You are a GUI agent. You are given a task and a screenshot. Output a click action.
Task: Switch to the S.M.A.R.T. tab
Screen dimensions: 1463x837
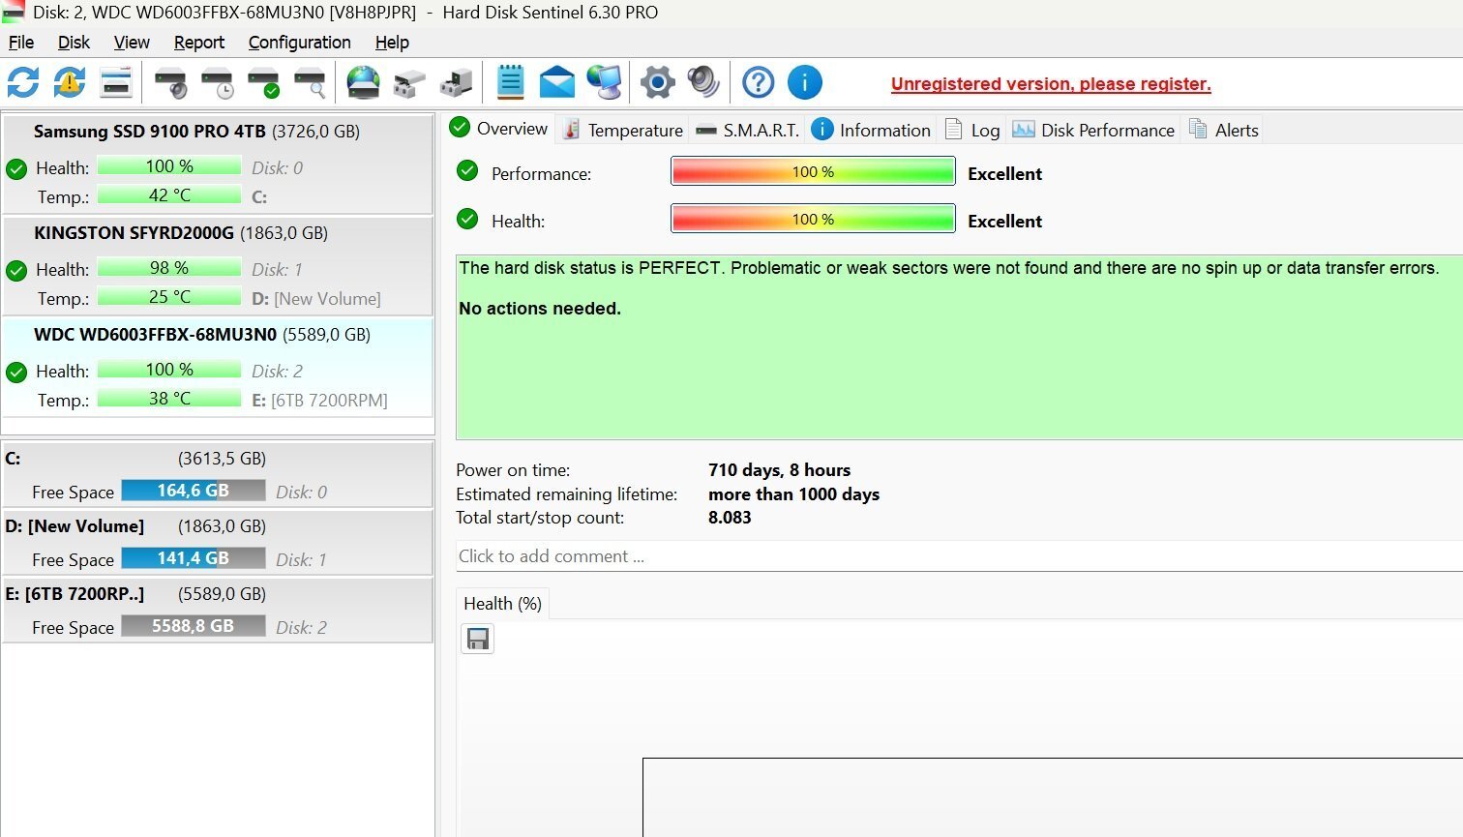click(749, 130)
